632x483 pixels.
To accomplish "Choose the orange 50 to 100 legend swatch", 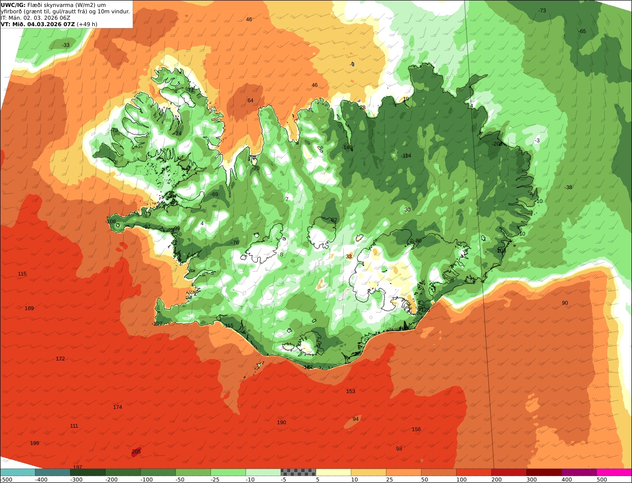I will point(438,472).
